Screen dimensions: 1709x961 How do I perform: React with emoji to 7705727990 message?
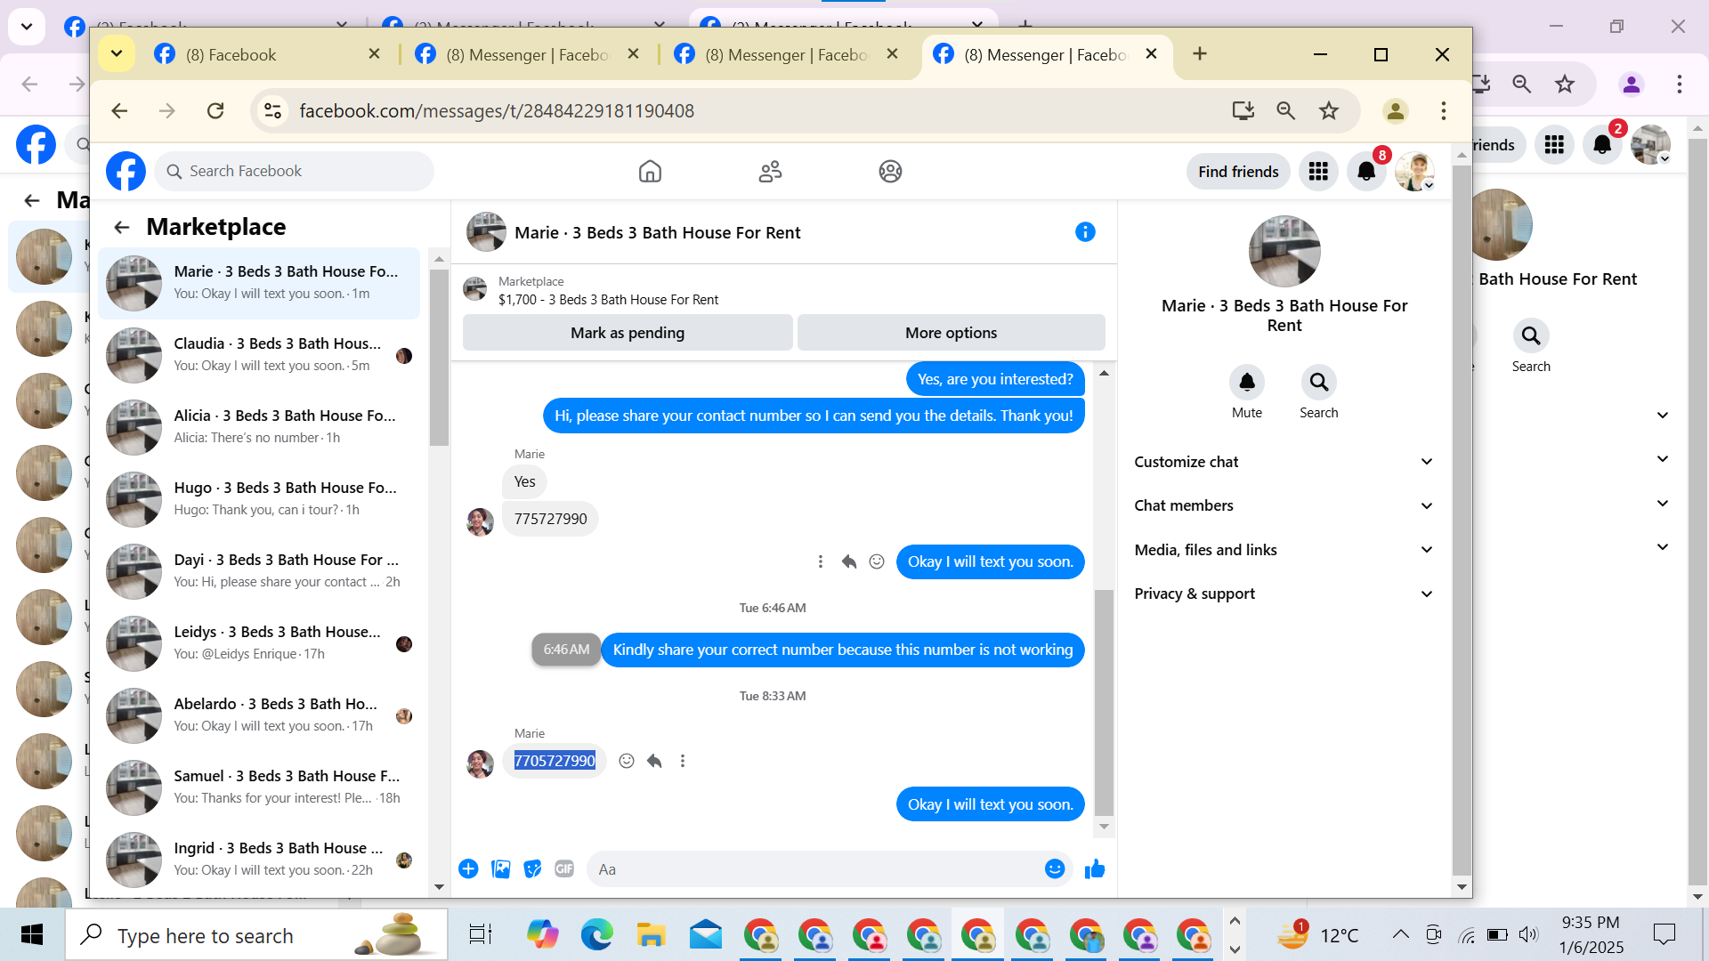627,761
